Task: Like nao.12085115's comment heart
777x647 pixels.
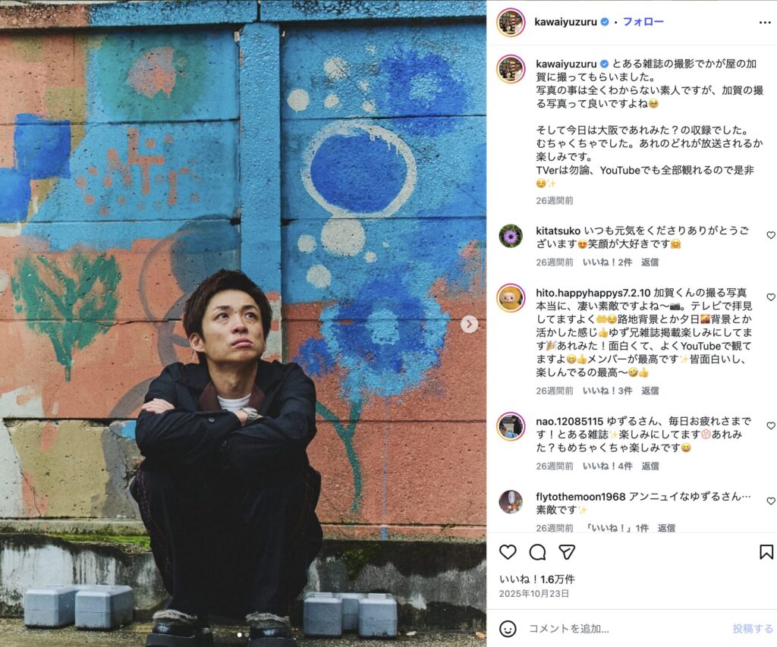Action: 771,426
